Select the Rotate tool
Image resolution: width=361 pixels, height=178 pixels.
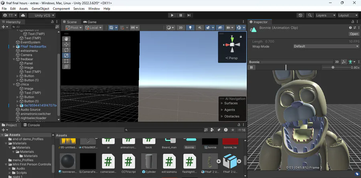(x=66, y=50)
